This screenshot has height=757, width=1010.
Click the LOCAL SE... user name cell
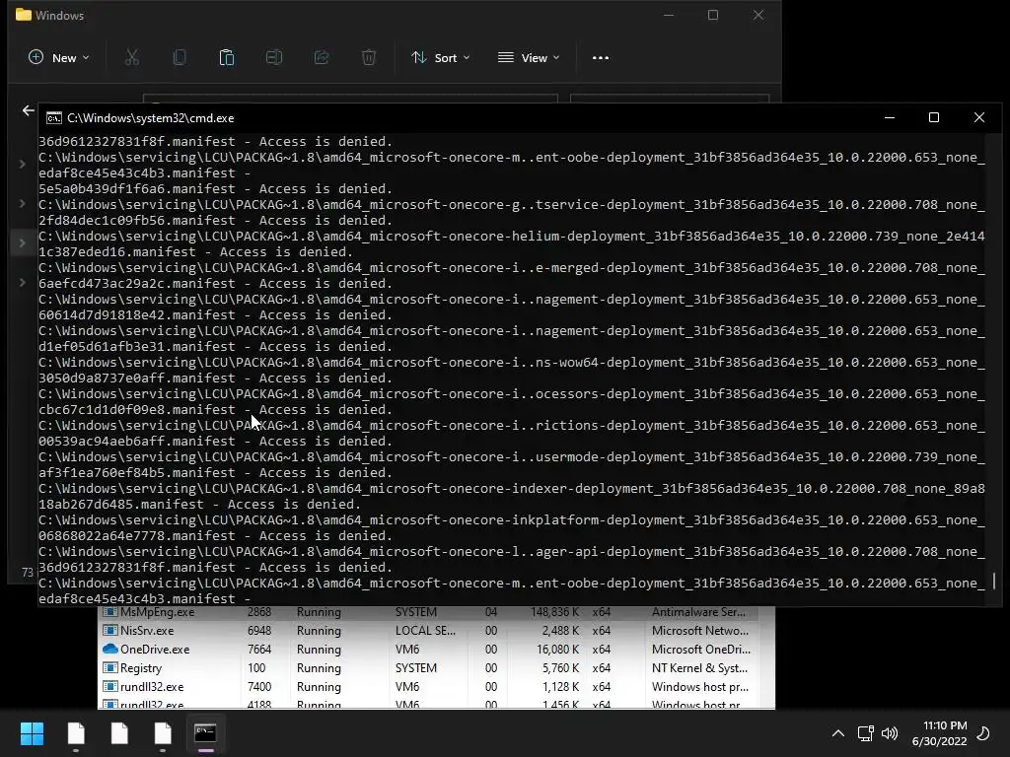425,631
